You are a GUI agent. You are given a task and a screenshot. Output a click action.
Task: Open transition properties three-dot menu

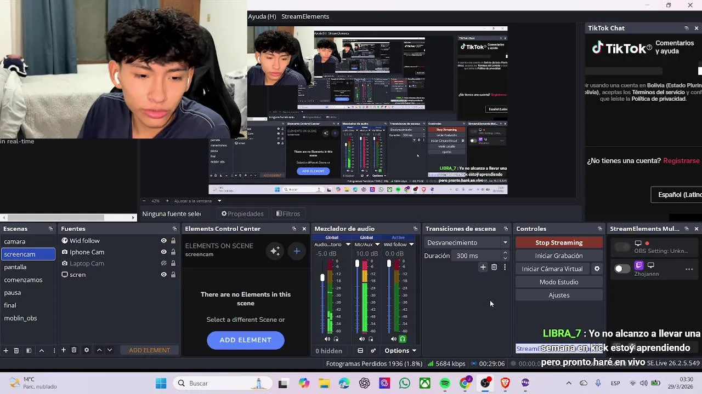505,268
